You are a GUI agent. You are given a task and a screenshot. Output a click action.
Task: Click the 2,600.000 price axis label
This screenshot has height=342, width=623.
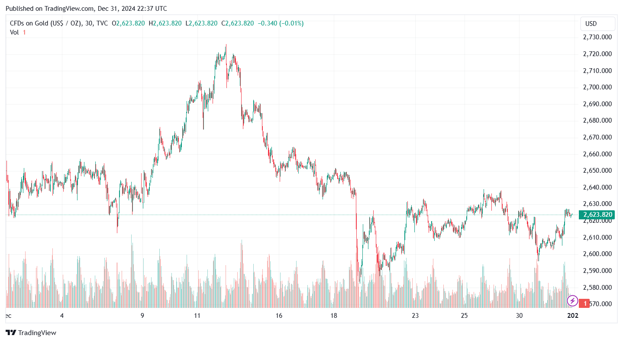[x=597, y=254]
